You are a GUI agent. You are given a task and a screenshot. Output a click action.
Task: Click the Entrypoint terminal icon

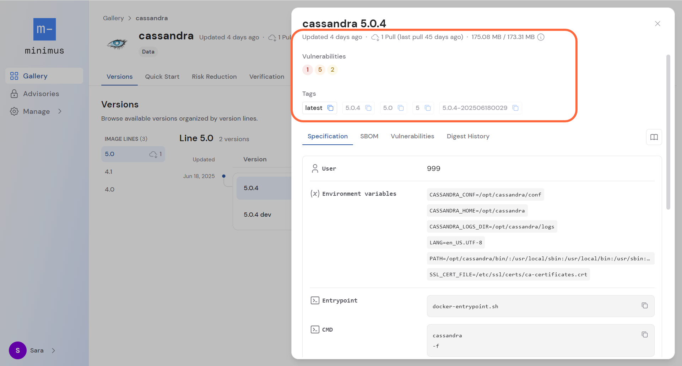pos(315,300)
